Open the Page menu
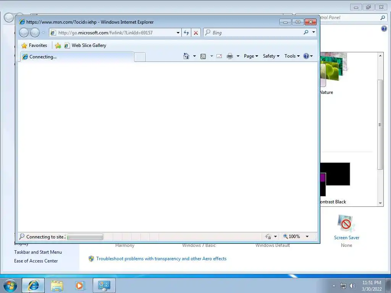 click(x=251, y=56)
